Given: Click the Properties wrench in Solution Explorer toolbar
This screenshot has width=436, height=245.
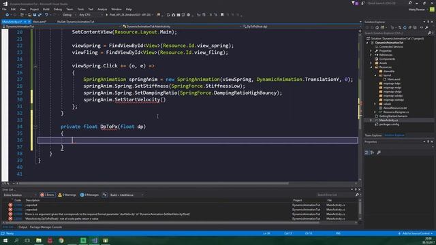Looking at the screenshot, I should coord(426,27).
